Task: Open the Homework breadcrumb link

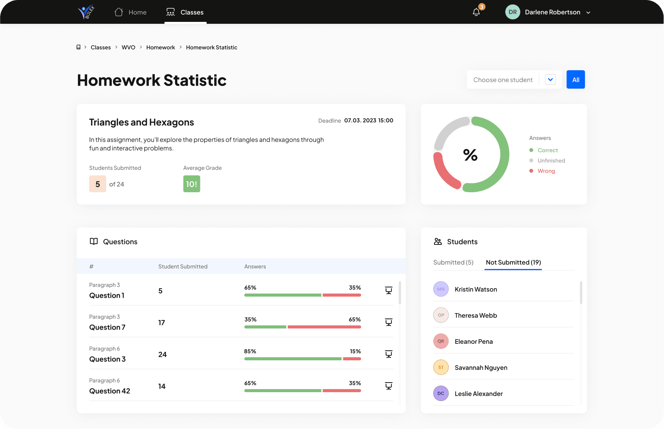Action: click(x=161, y=47)
